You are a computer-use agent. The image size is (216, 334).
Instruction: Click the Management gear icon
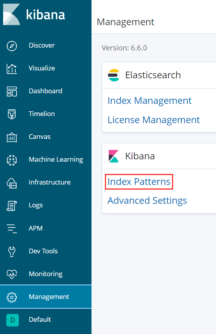(x=12, y=297)
